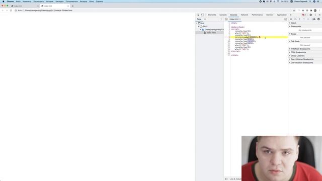Image resolution: width=322 pixels, height=181 pixels.
Task: Open Chrome profile avatar
Action: [x=315, y=10]
